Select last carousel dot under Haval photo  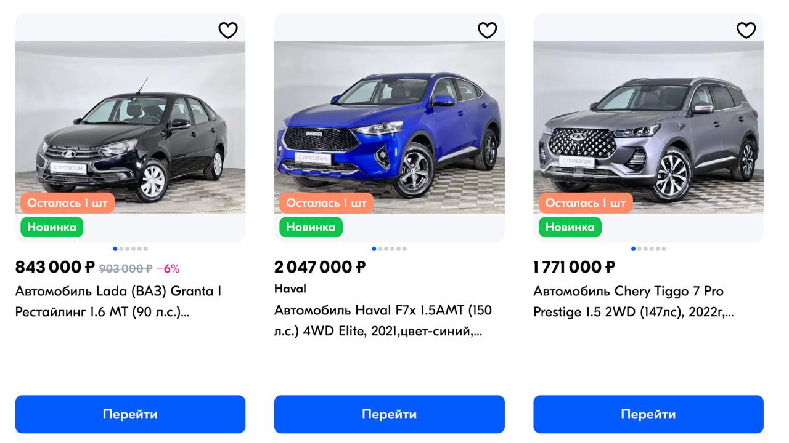click(404, 249)
